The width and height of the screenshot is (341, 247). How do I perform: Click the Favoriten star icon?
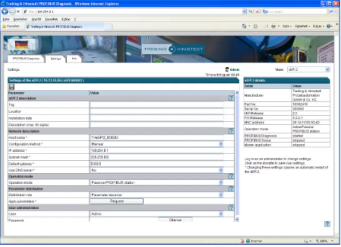[x=4, y=26]
